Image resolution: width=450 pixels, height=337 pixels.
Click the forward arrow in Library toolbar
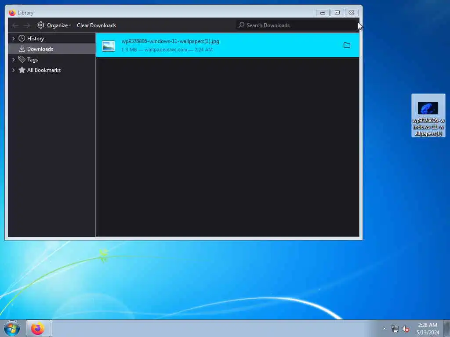27,25
